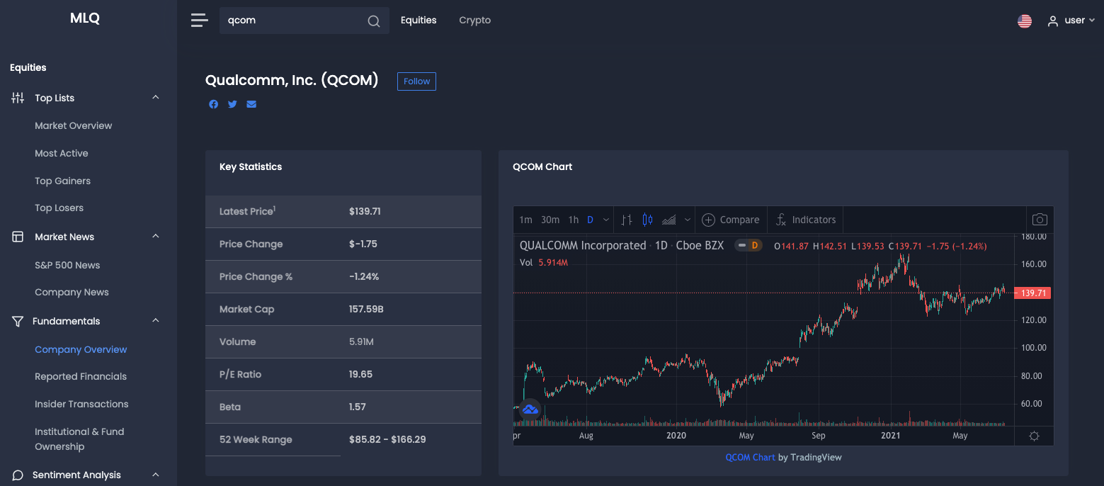The image size is (1104, 486).
Task: Select area chart style icon
Action: 669,220
